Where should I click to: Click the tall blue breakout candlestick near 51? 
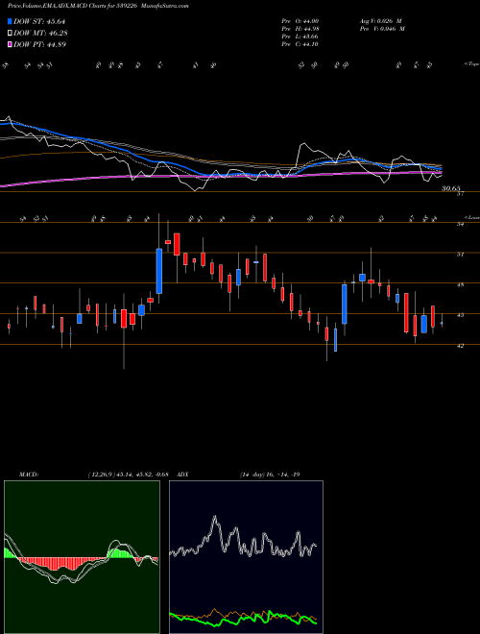point(159,271)
